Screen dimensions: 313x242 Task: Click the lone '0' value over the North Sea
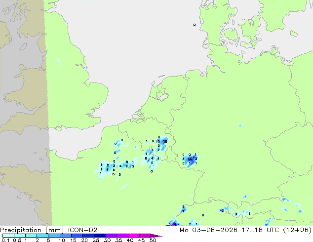pyautogui.click(x=195, y=25)
